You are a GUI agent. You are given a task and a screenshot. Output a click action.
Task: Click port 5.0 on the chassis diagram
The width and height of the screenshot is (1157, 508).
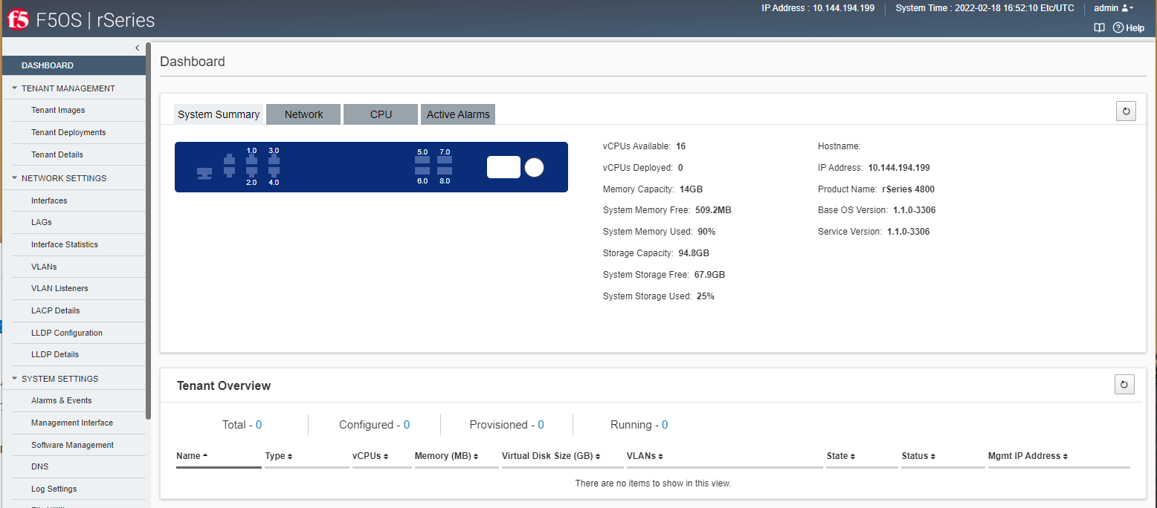point(422,160)
